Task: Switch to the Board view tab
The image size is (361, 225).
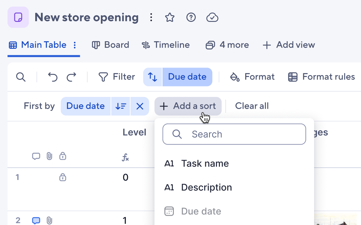Action: click(x=110, y=45)
